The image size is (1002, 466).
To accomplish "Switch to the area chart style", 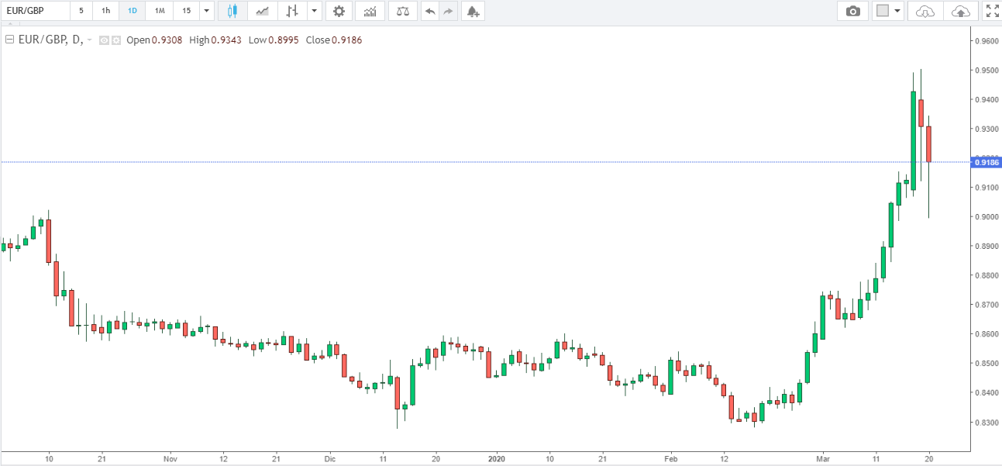I will pos(263,11).
